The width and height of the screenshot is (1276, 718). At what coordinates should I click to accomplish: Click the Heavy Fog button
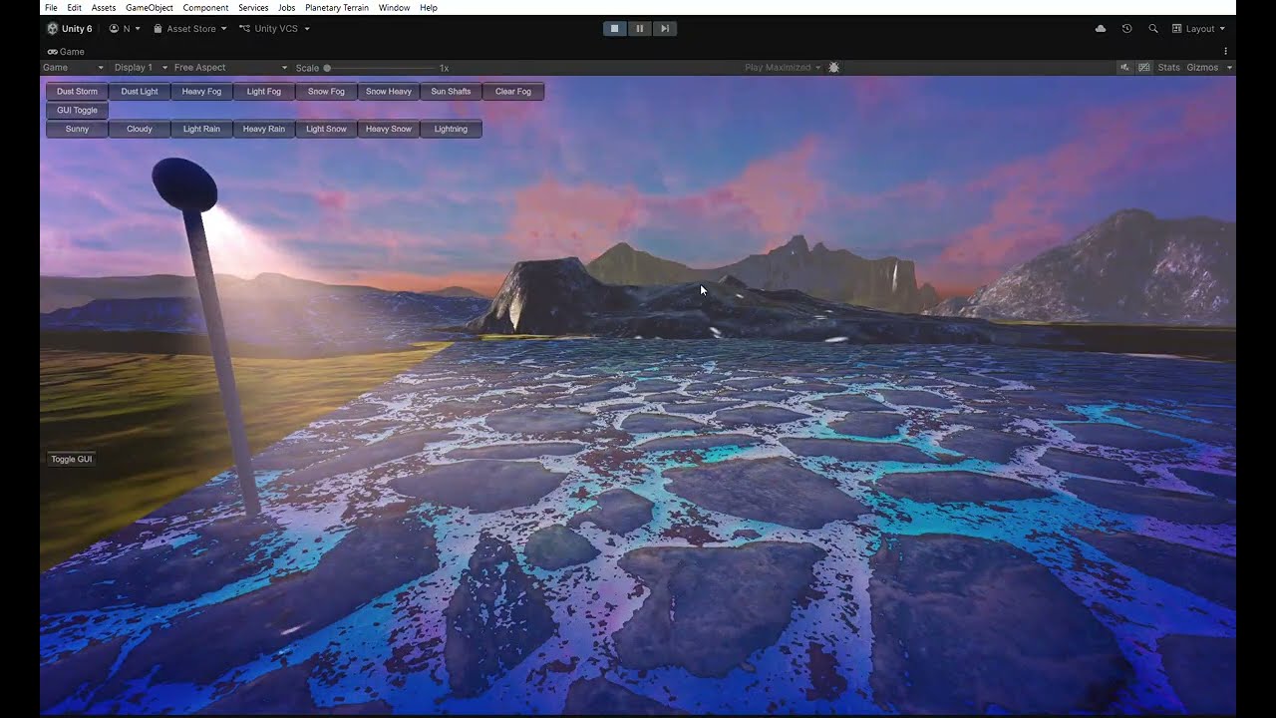click(201, 92)
